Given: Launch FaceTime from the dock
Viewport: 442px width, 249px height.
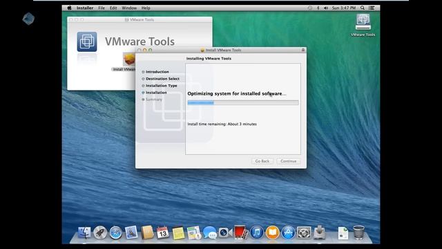Looking at the screenshot, I should coord(225,233).
